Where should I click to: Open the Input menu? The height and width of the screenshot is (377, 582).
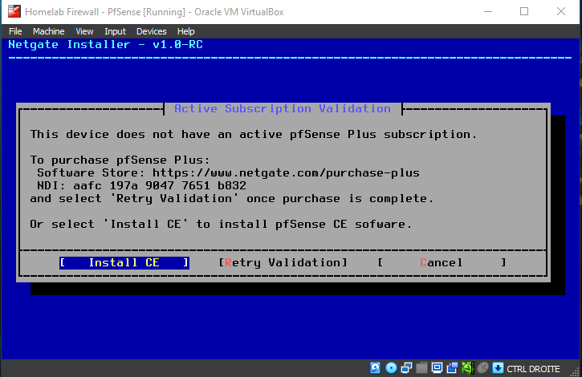[x=115, y=31]
